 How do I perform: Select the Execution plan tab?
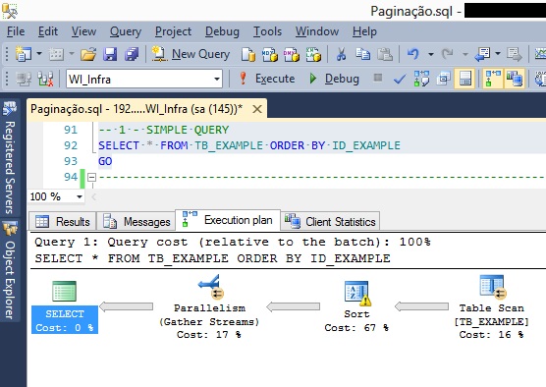(x=228, y=220)
